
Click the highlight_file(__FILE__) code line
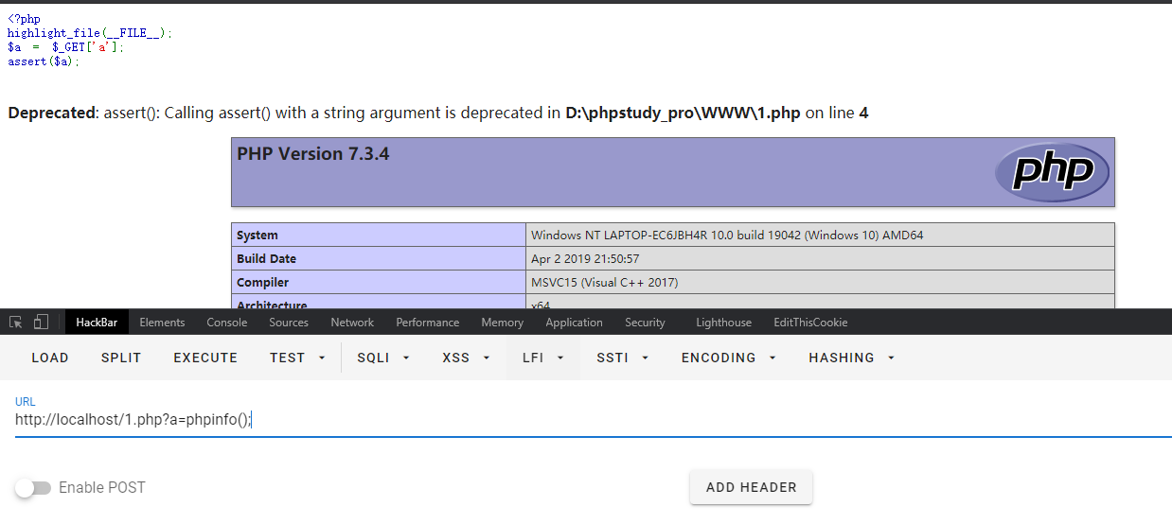pyautogui.click(x=90, y=32)
